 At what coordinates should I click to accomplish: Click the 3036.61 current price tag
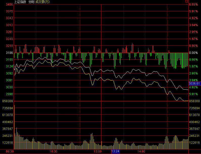194,84
